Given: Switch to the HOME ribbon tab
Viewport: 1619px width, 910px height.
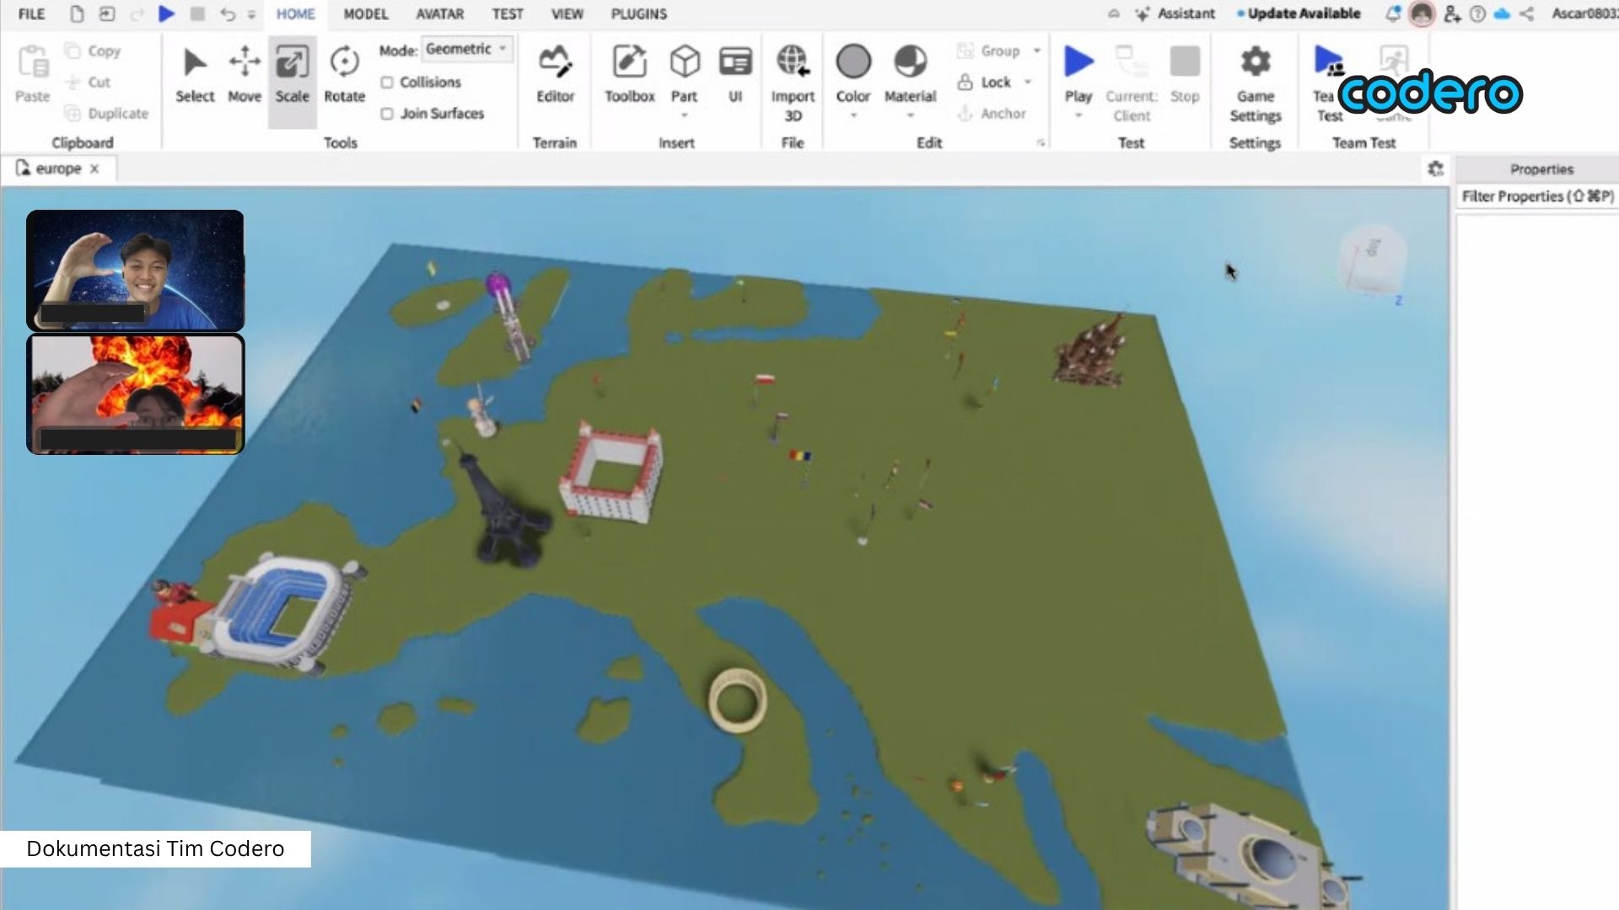Looking at the screenshot, I should 295,14.
